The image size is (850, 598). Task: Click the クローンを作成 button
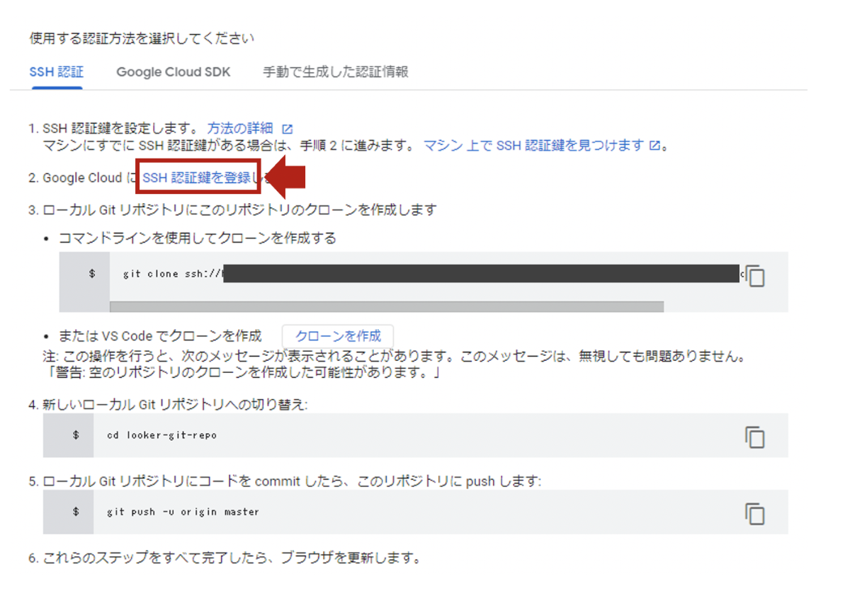pos(338,336)
